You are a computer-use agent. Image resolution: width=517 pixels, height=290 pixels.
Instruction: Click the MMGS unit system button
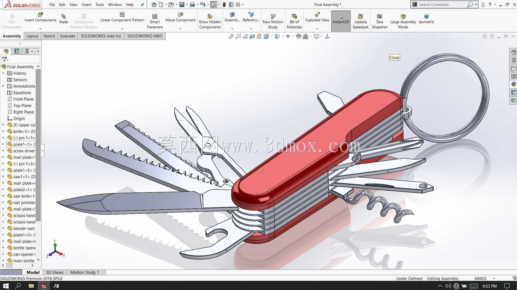coord(481,278)
